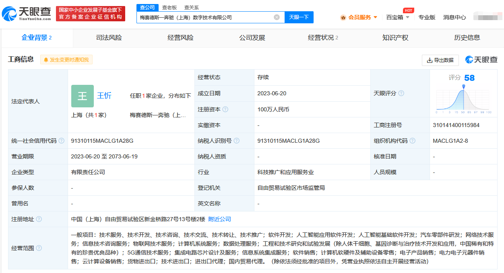Select the 纳税人识别号 value 91310115MACLG1A28G
The image size is (504, 273).
pyautogui.click(x=289, y=141)
